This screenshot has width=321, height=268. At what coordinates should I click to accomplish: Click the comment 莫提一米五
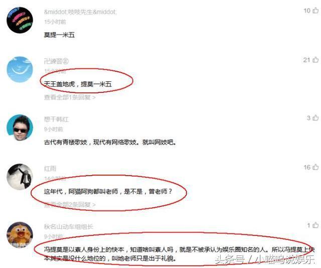coord(59,35)
